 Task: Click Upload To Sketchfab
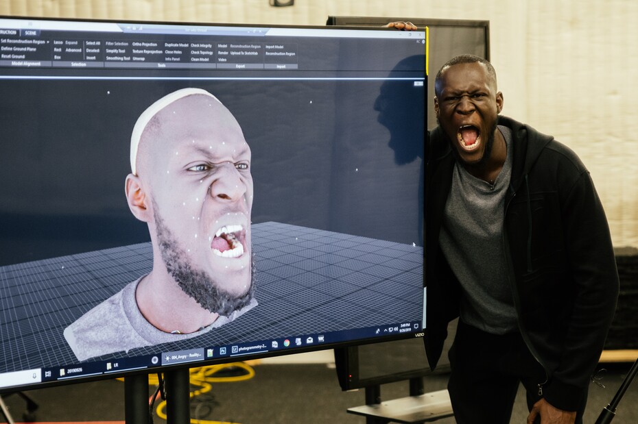(x=244, y=53)
